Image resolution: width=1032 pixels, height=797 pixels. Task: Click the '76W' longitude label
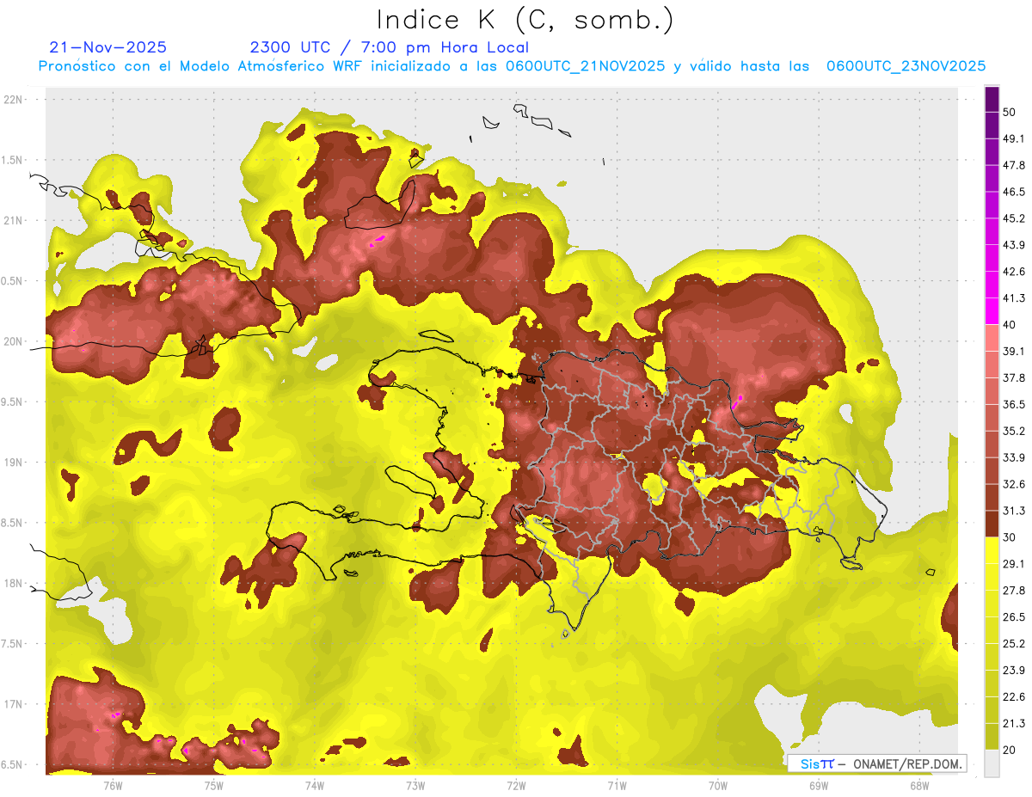click(x=113, y=785)
